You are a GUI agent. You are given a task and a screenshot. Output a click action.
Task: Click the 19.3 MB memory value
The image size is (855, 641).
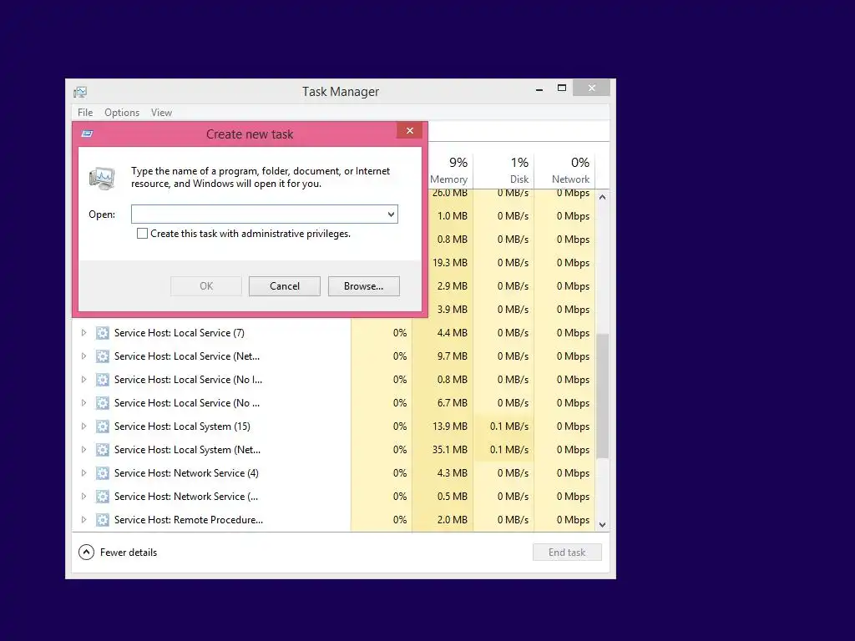point(450,263)
